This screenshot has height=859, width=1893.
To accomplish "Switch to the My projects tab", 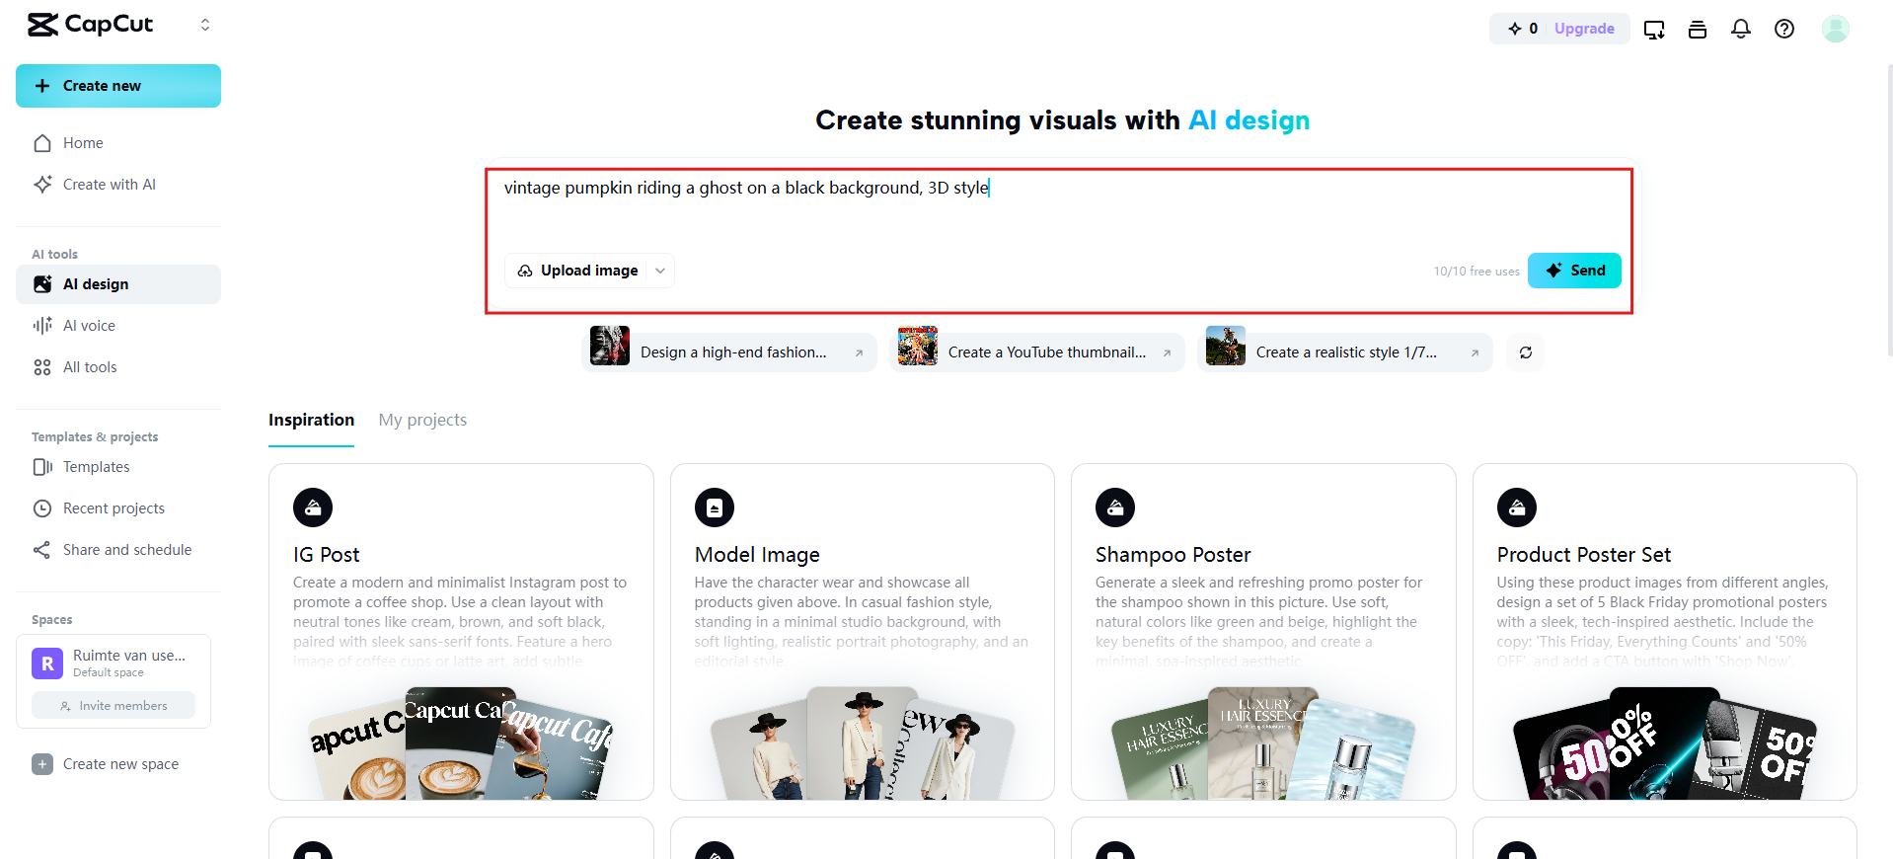I will coord(422,420).
